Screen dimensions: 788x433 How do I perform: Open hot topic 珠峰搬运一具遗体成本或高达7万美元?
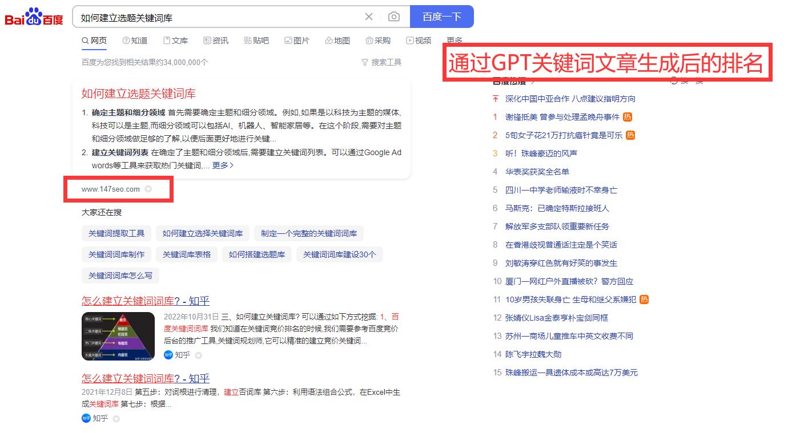[x=572, y=373]
